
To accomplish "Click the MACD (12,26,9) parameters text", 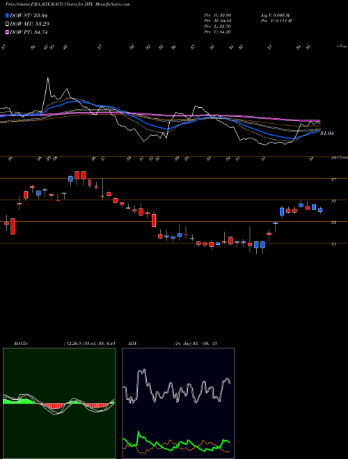I will [89, 344].
